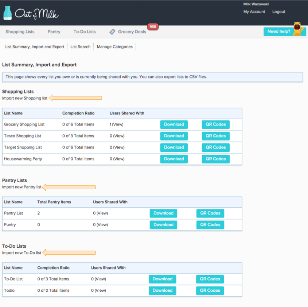Image resolution: width=308 pixels, height=307 pixels.
Task: Download the Target Shopping List
Action: [x=174, y=147]
